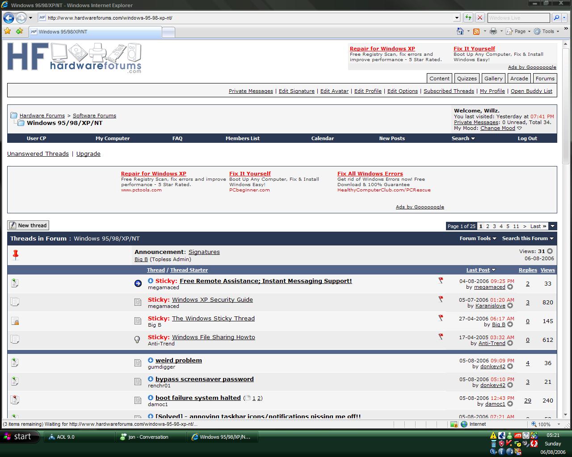Screen dimensions: 572x457
Task: Click the New thread button
Action: (x=28, y=225)
